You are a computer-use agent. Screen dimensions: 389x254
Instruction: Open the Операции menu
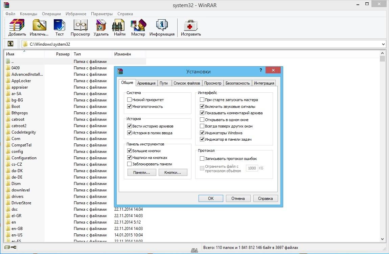(51, 14)
